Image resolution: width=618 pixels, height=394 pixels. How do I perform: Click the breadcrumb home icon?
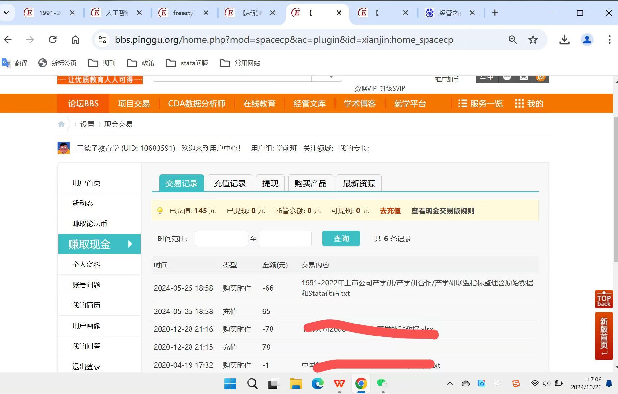click(61, 124)
